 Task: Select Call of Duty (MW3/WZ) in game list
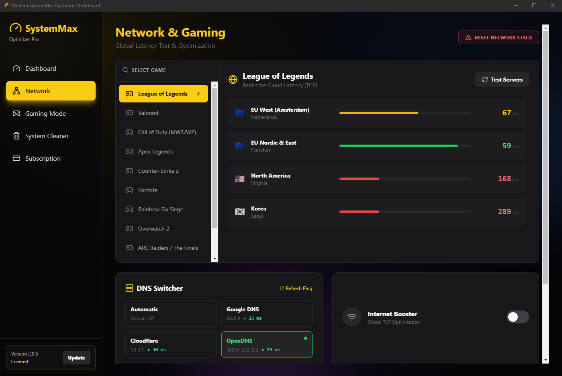163,132
